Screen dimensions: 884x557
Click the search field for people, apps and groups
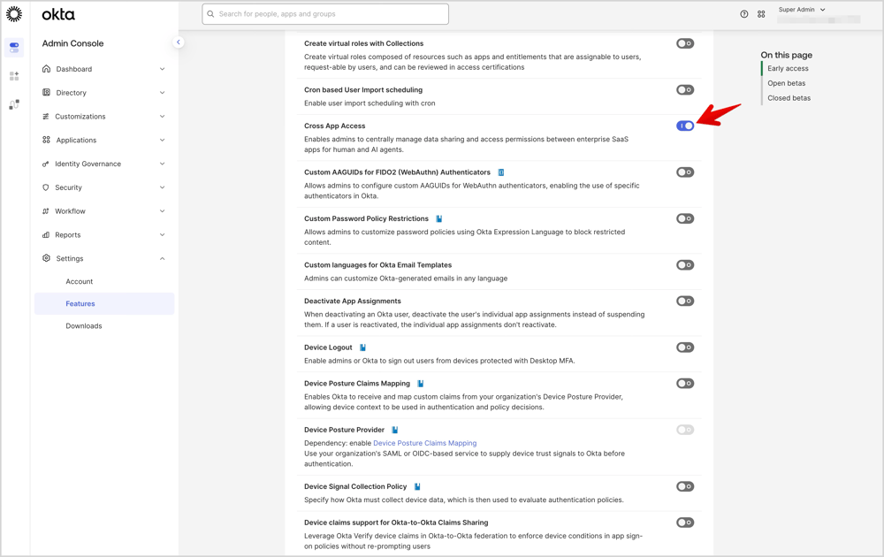(325, 14)
